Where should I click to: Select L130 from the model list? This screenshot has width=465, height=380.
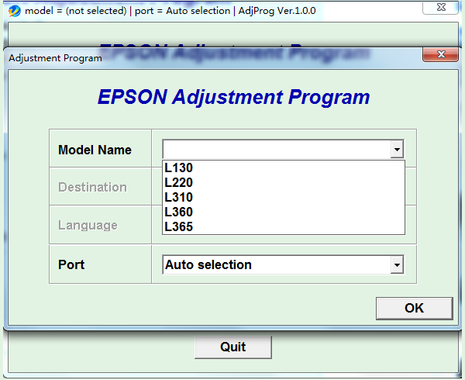tap(179, 168)
